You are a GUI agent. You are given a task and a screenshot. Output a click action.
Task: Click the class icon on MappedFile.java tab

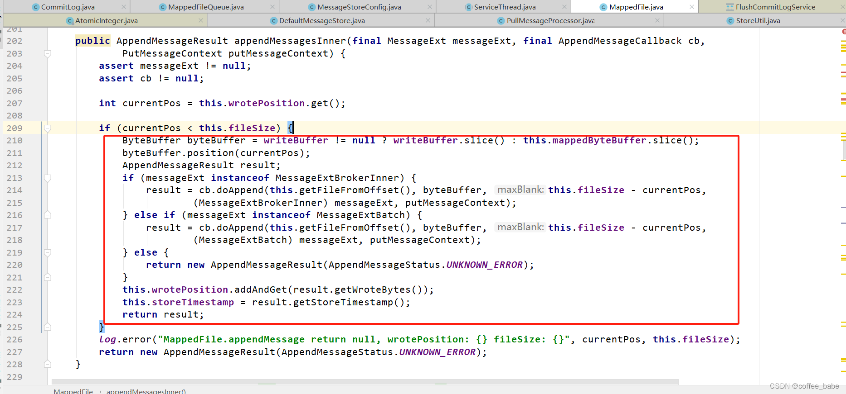pos(603,7)
